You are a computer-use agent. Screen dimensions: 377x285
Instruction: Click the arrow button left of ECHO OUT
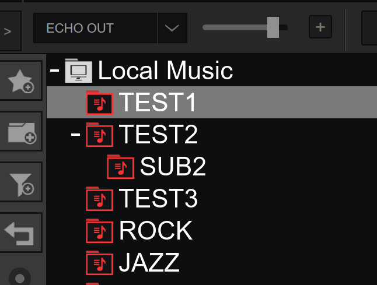pyautogui.click(x=9, y=31)
